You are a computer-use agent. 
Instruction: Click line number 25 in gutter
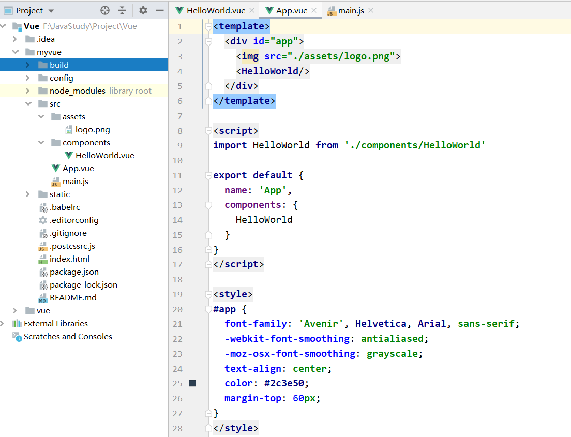[177, 383]
